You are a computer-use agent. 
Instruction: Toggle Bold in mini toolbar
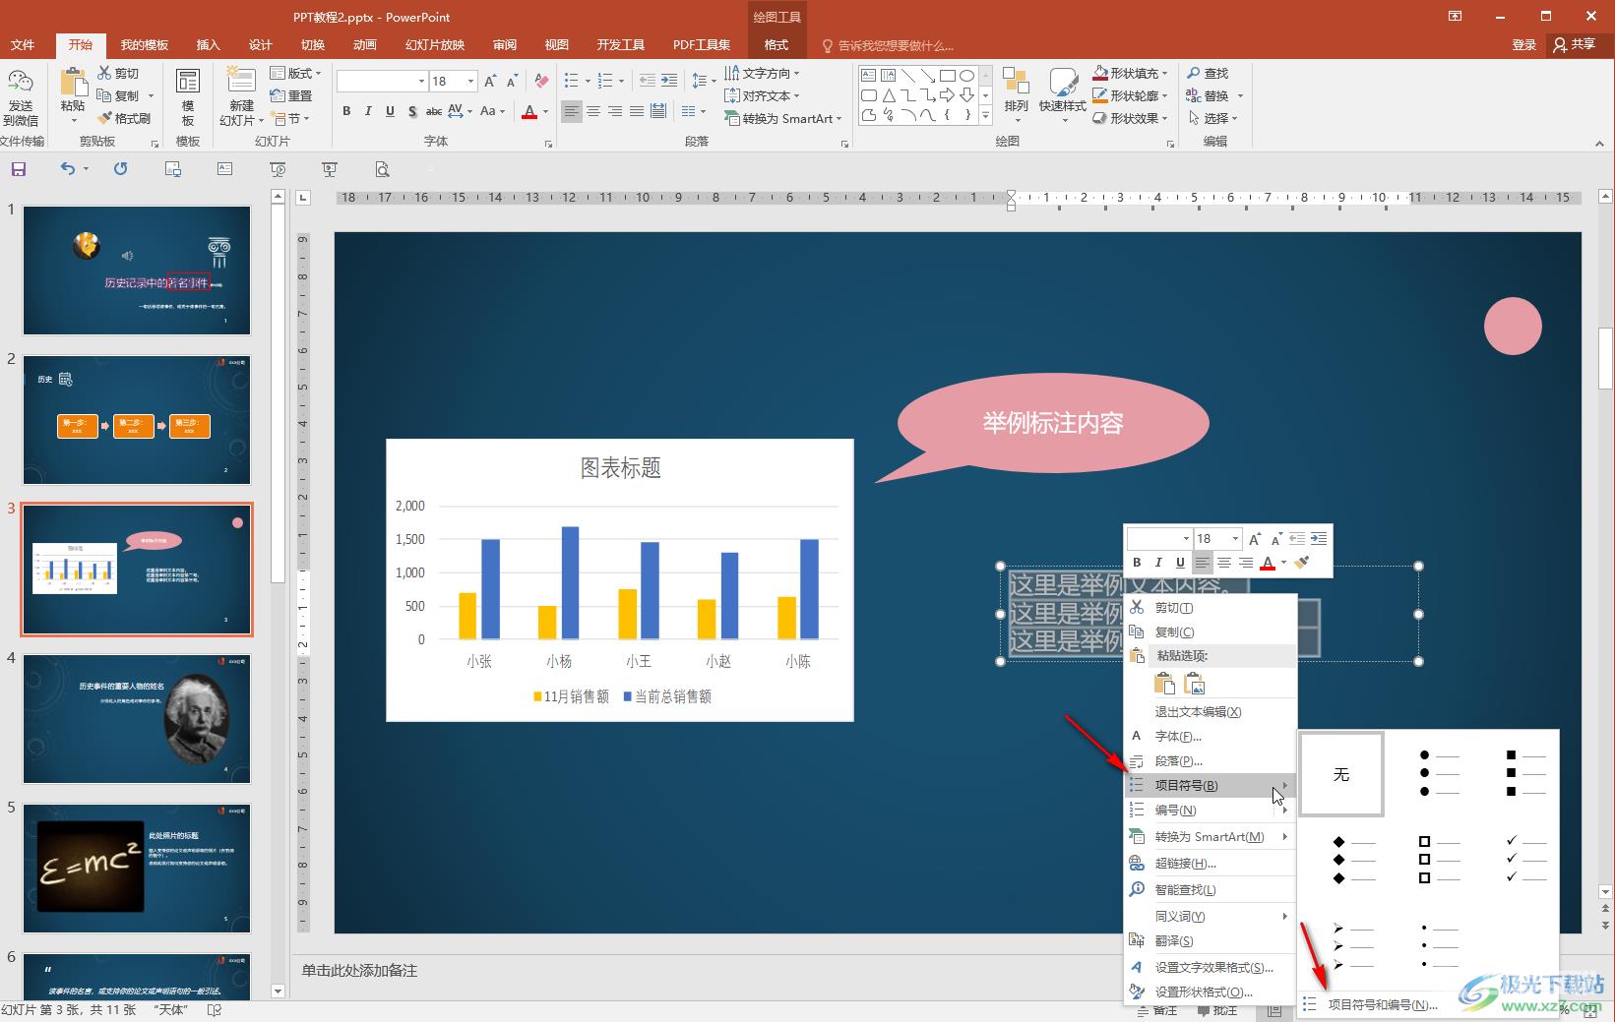click(x=1137, y=563)
